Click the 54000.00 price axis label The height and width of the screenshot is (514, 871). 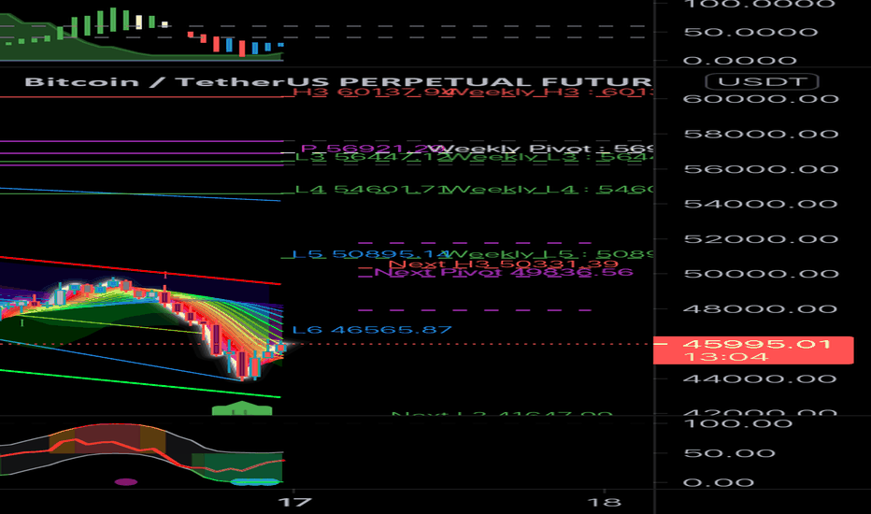pyautogui.click(x=761, y=204)
